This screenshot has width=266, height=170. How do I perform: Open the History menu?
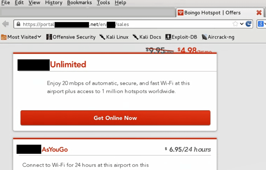[x=54, y=3]
